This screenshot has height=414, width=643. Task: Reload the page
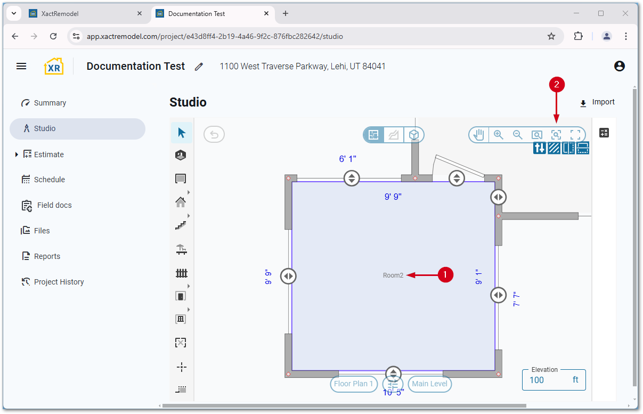click(x=53, y=36)
